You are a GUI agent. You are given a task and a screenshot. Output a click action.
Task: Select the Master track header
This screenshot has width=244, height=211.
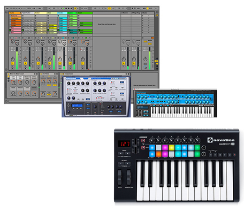[148, 13]
